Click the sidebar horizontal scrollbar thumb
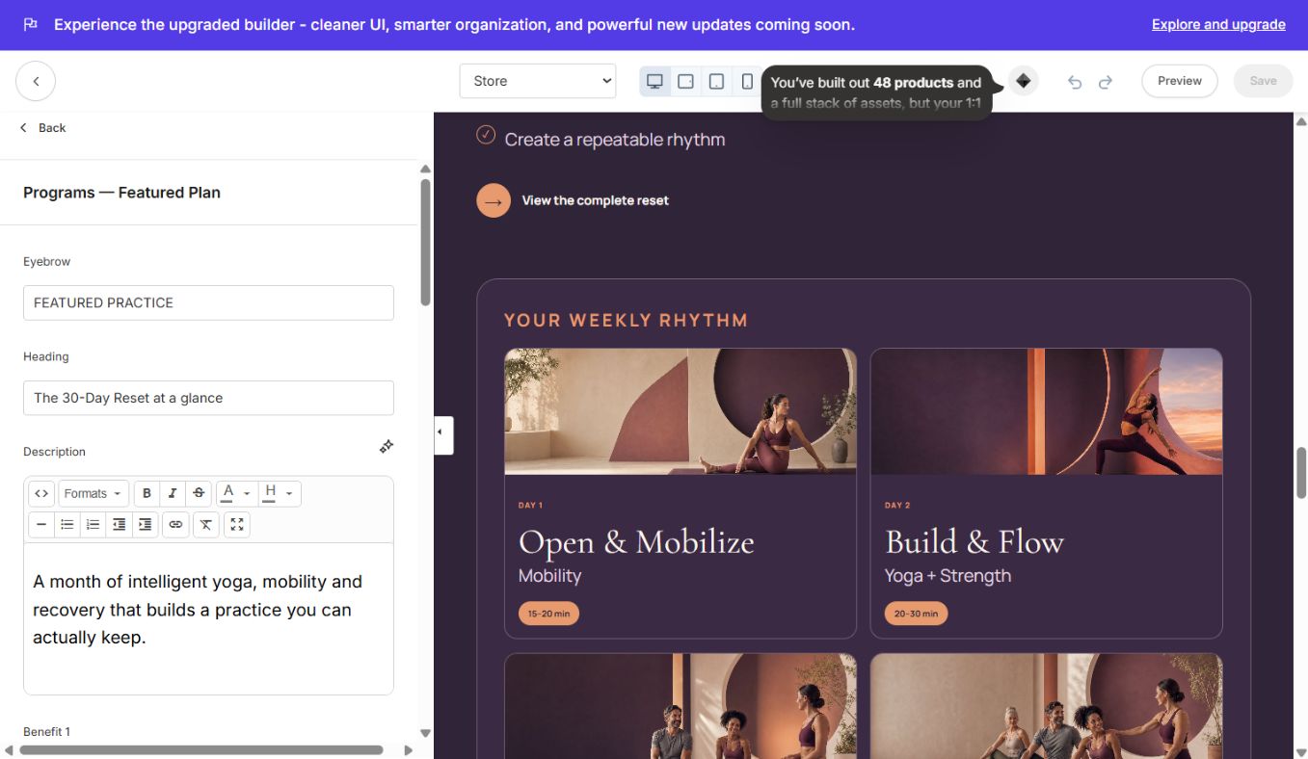The image size is (1308, 759). point(201,749)
